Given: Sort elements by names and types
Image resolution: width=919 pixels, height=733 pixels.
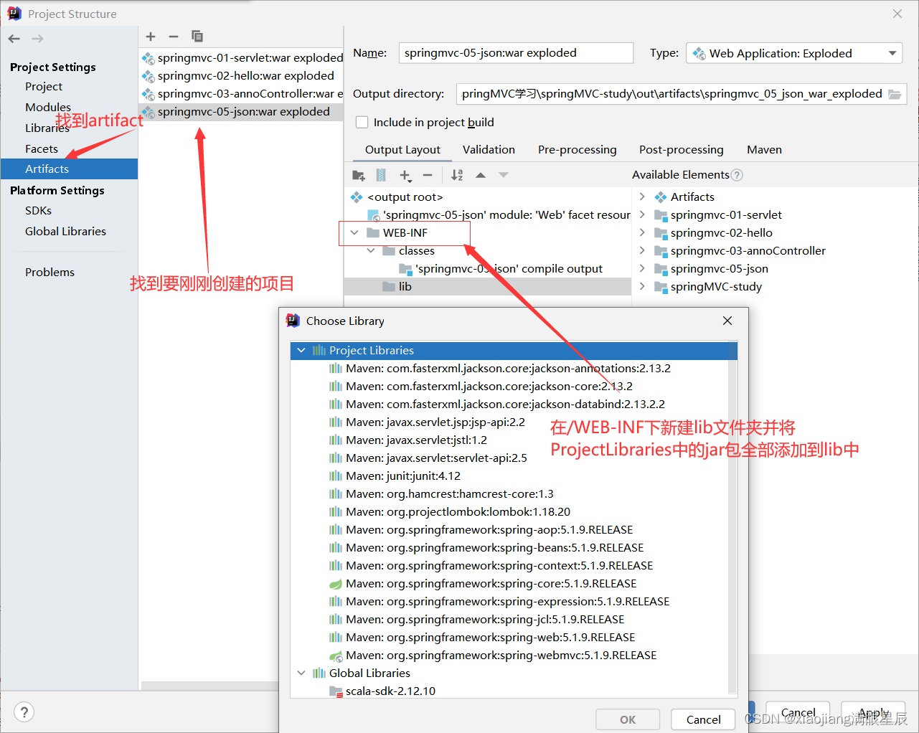Looking at the screenshot, I should [457, 175].
